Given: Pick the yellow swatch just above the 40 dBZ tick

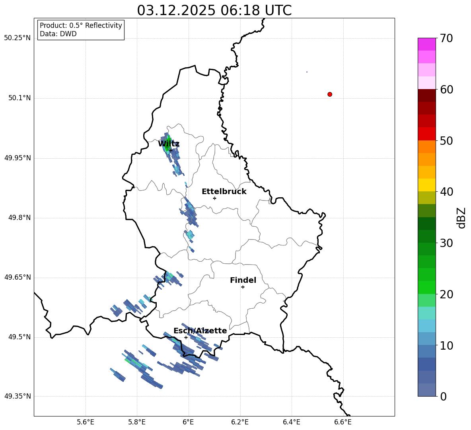Looking at the screenshot, I should click(x=426, y=185).
